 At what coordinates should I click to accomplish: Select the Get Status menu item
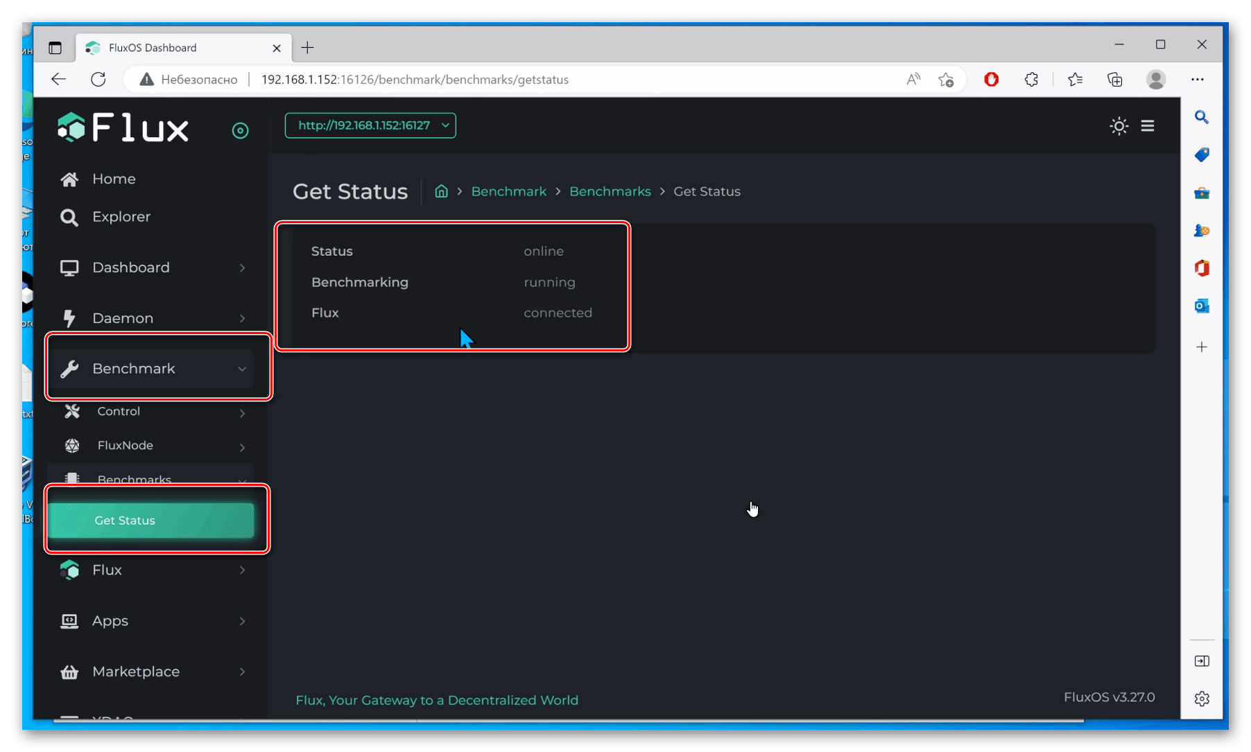coord(151,521)
